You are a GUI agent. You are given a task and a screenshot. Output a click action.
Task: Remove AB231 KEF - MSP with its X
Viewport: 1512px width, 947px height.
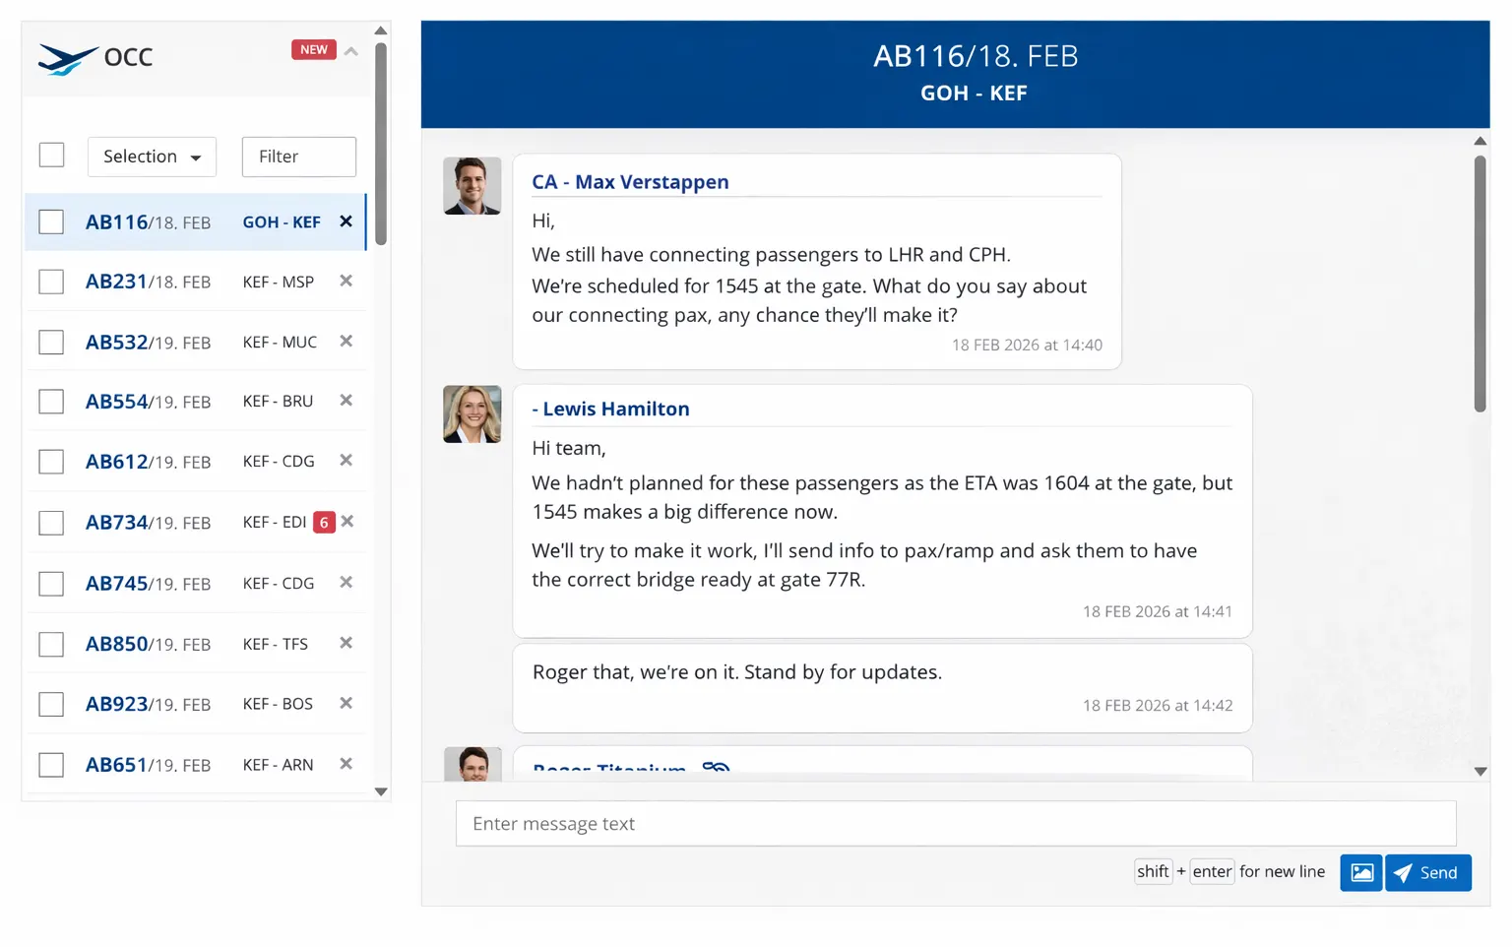pos(346,281)
